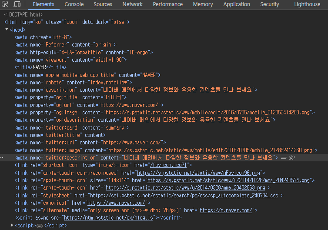
Task: Click the "stylesheet" rel attribute value
Action: pyautogui.click(x=56, y=195)
